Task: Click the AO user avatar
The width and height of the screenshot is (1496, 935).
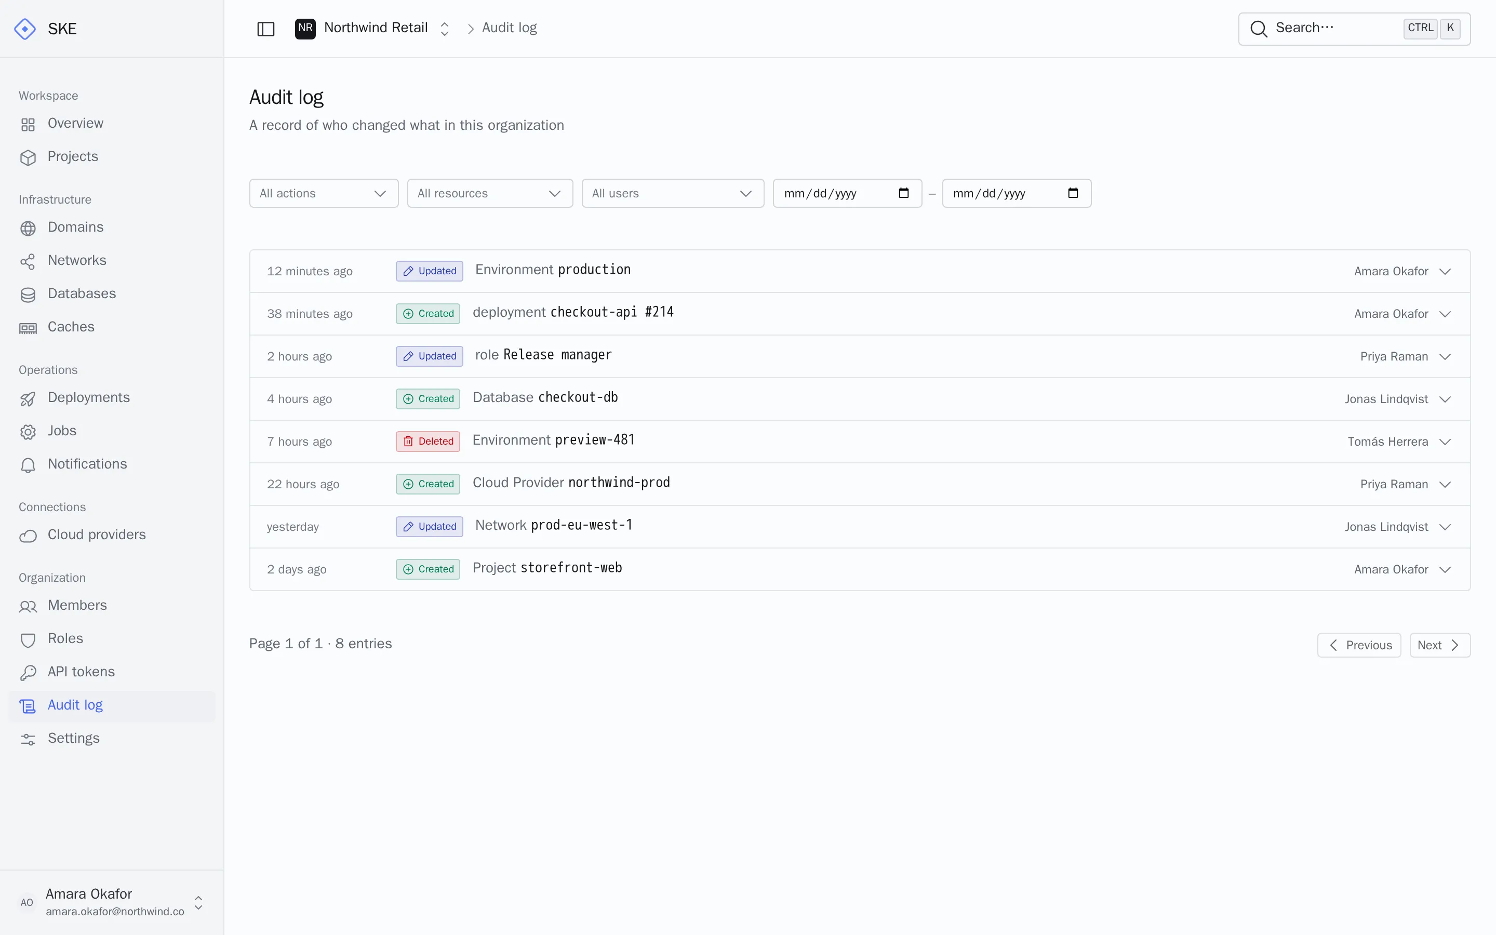Action: (26, 902)
